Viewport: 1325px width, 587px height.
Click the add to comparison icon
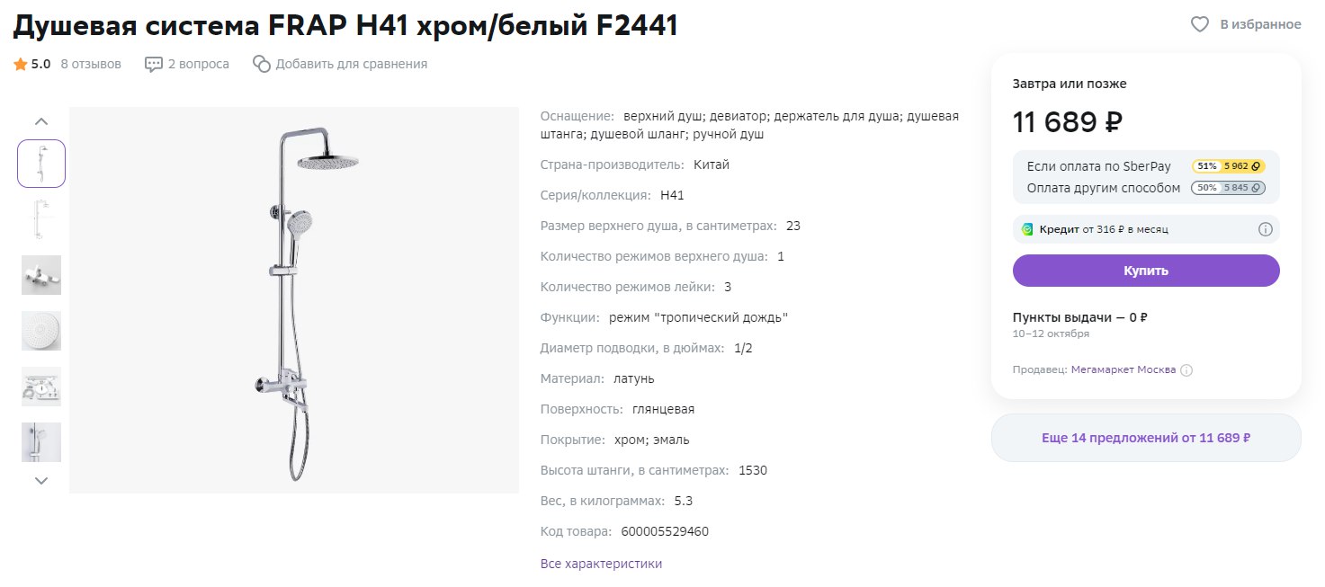tap(262, 64)
